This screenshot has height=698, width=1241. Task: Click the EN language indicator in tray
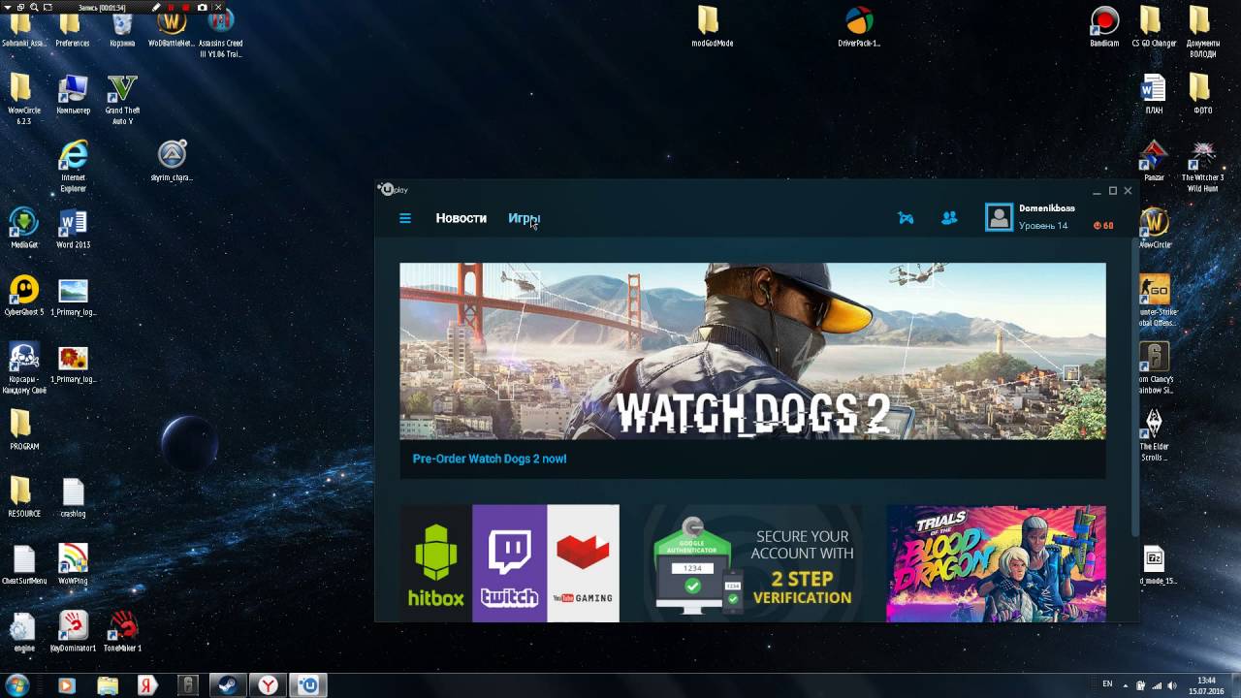1108,684
